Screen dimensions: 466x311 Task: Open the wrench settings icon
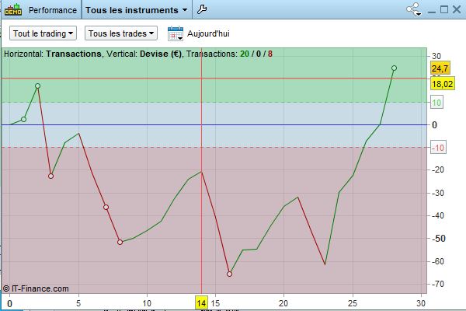click(x=202, y=10)
